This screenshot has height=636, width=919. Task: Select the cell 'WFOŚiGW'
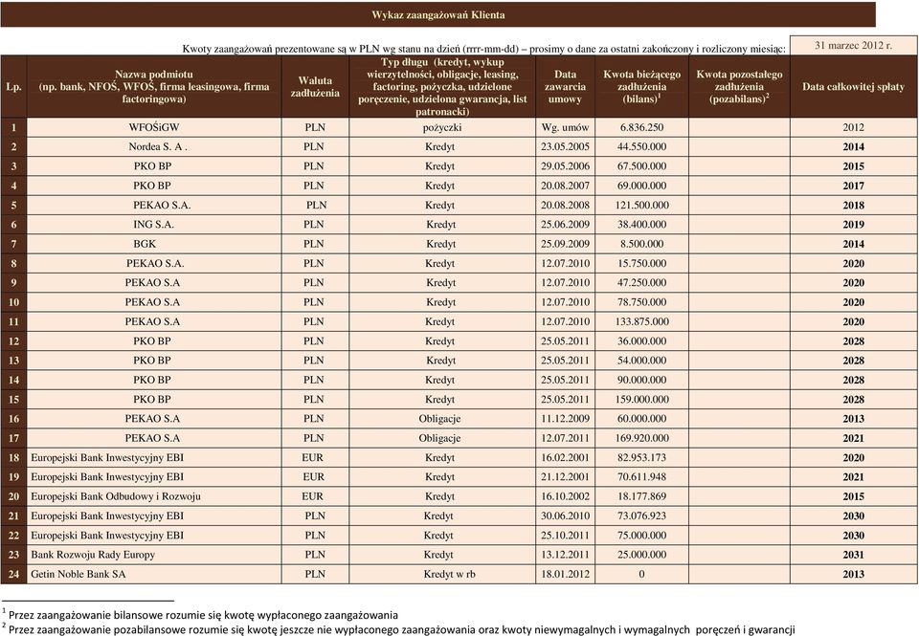point(154,127)
